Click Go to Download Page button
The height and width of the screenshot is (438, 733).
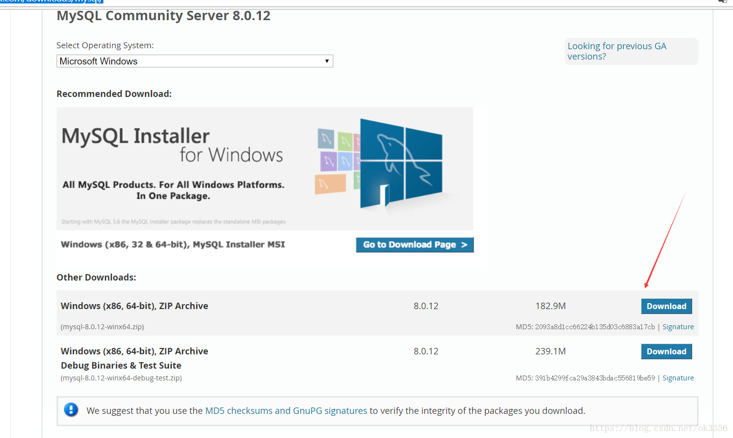coord(414,245)
